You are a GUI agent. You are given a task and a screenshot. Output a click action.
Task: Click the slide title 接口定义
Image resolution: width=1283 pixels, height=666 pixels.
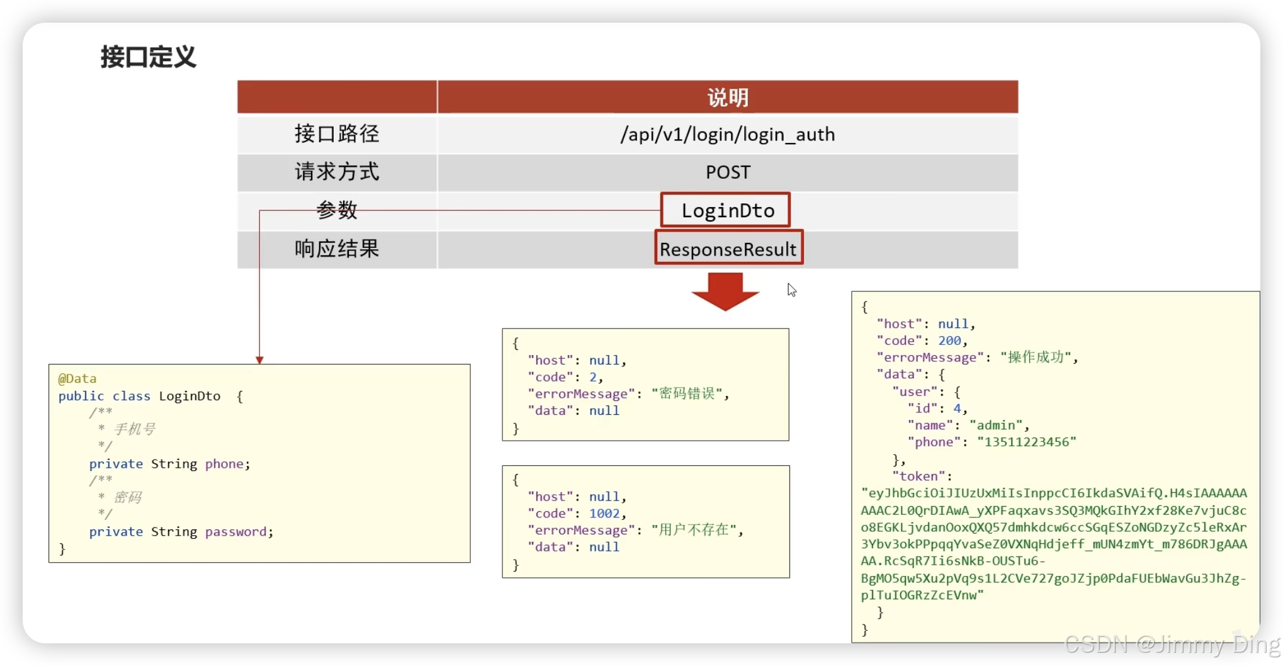(x=149, y=57)
